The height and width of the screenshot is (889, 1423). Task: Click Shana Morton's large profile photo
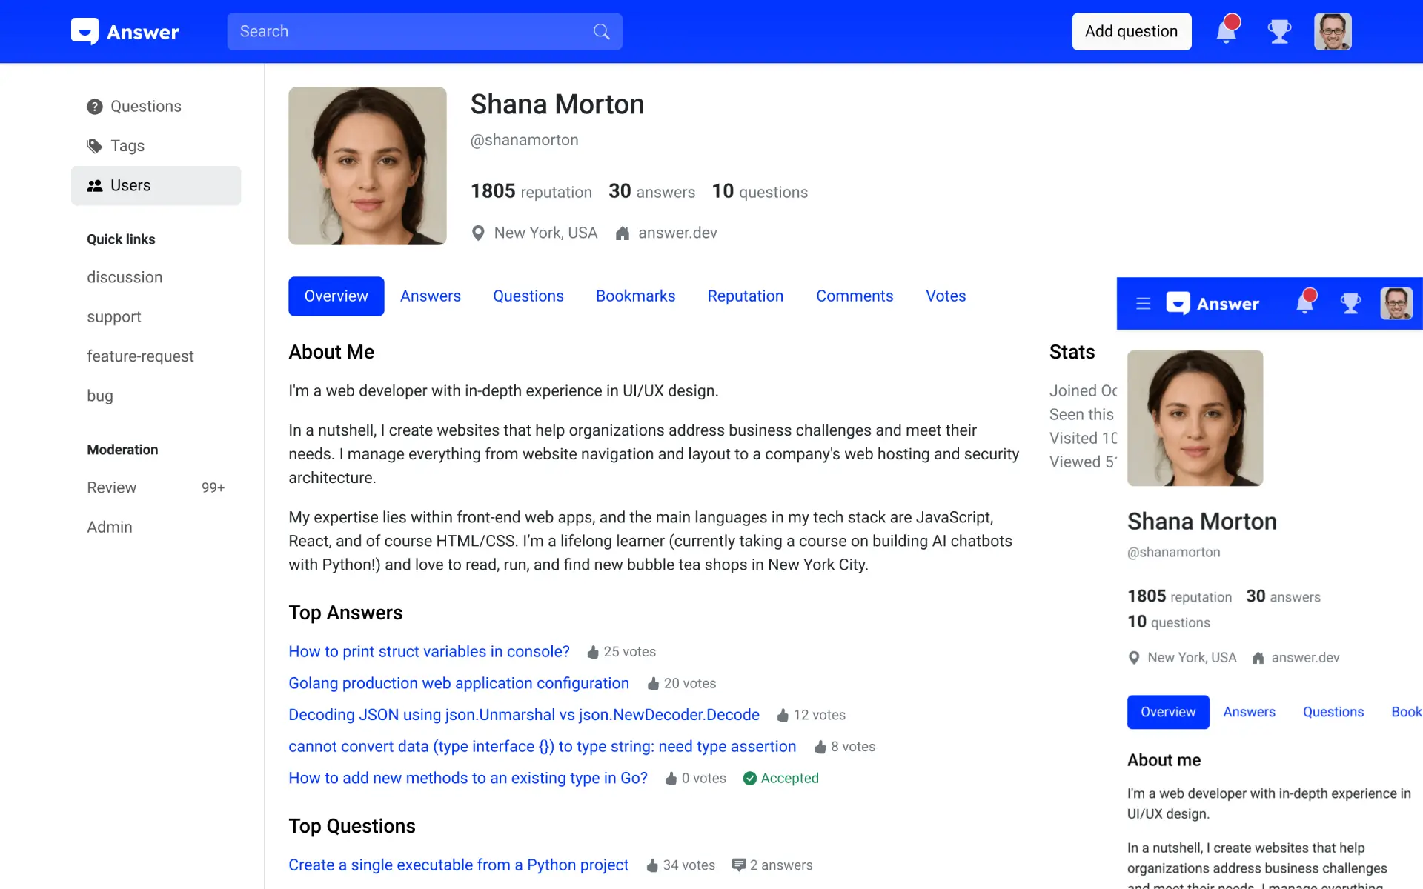(x=367, y=166)
